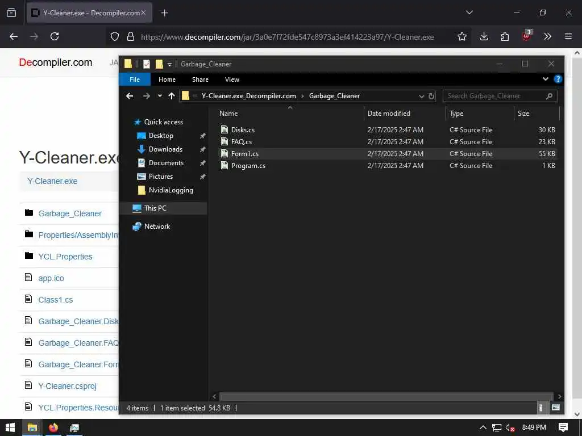The image size is (582, 436).
Task: Open Customize Quick Access Toolbar dropdown
Action: [x=169, y=65]
